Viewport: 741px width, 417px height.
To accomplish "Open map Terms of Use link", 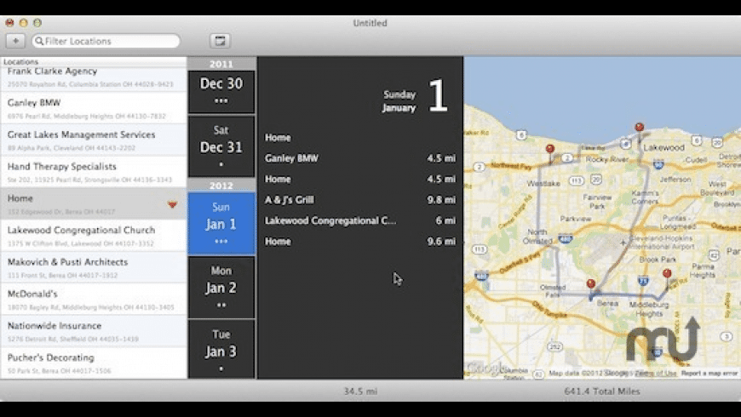I will [658, 373].
